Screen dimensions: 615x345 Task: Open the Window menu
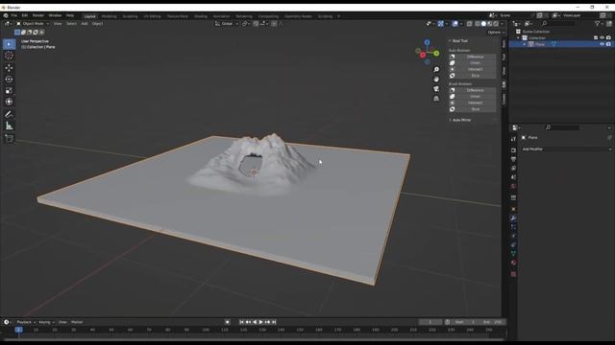click(55, 15)
